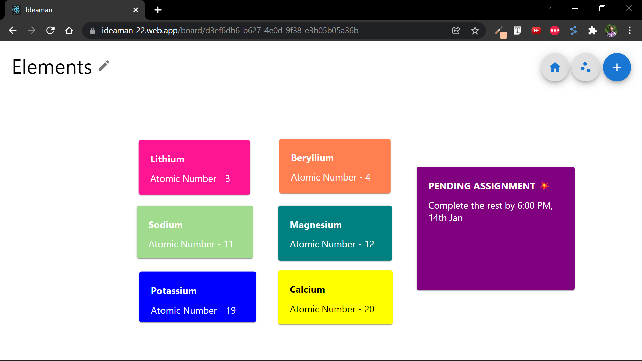Open the Chrome profile avatar
Viewport: 642px width, 361px height.
(611, 30)
